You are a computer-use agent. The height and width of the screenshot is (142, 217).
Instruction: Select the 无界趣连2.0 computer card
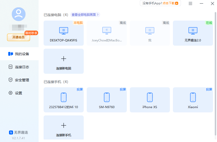(x=193, y=33)
